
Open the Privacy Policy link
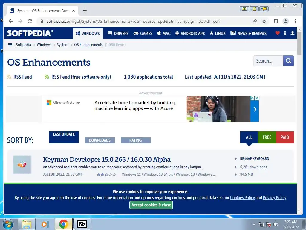[275, 198]
